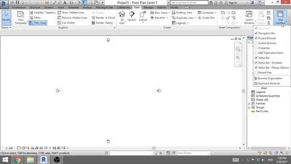Image resolution: width=291 pixels, height=164 pixels.
Task: Toggle Thin Lines display
Action: [x=38, y=23]
